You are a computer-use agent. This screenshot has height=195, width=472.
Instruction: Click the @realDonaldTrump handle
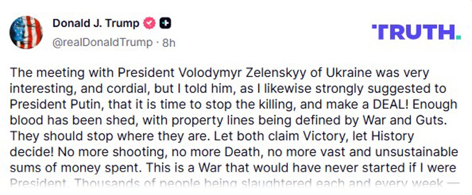coord(102,43)
